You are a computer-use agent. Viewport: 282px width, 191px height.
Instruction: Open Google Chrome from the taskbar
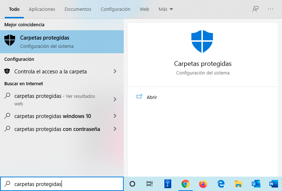(186, 184)
